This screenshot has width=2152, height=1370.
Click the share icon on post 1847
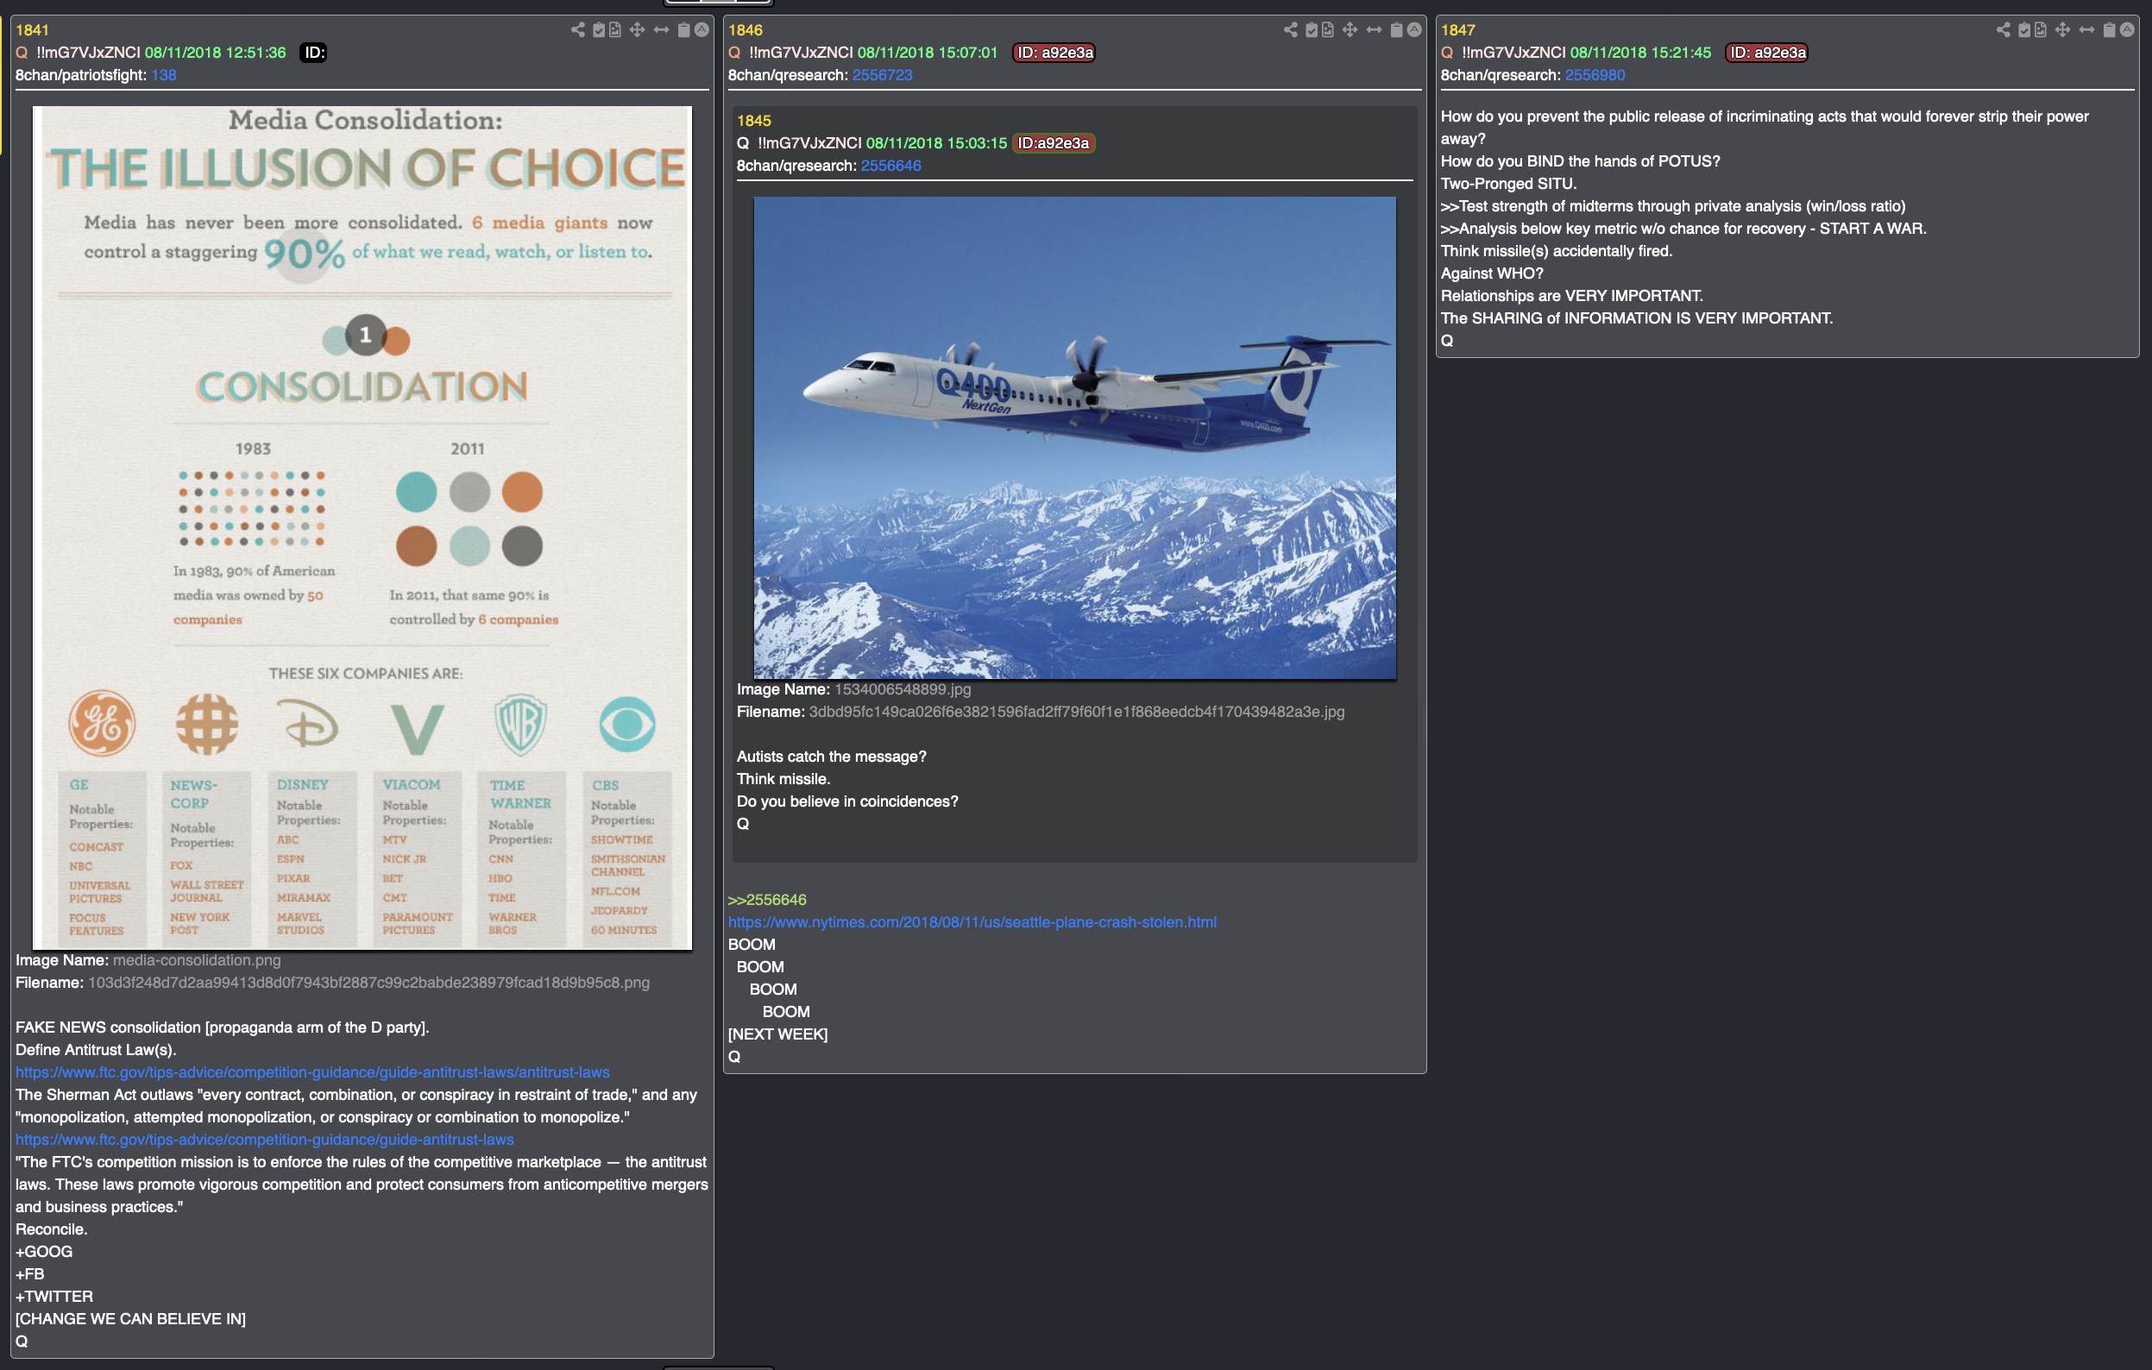[x=2004, y=29]
